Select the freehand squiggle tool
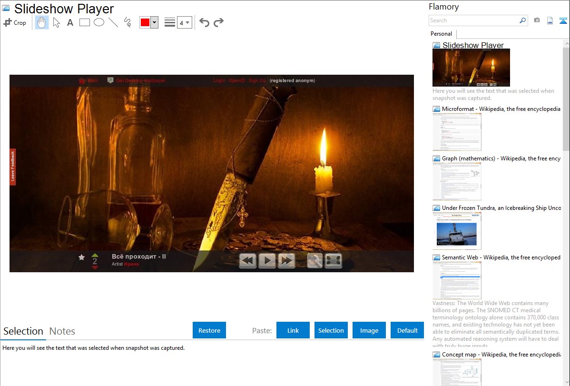 click(x=128, y=22)
